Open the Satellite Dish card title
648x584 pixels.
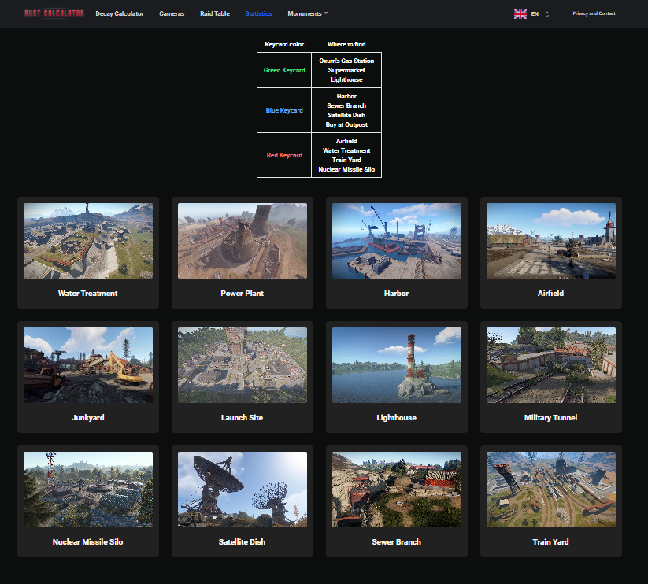tap(243, 541)
